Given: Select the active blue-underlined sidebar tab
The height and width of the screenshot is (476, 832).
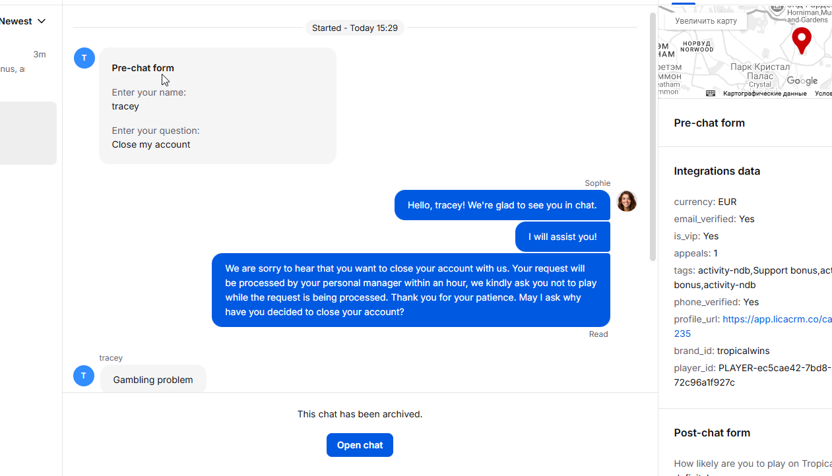Looking at the screenshot, I should [x=683, y=3].
